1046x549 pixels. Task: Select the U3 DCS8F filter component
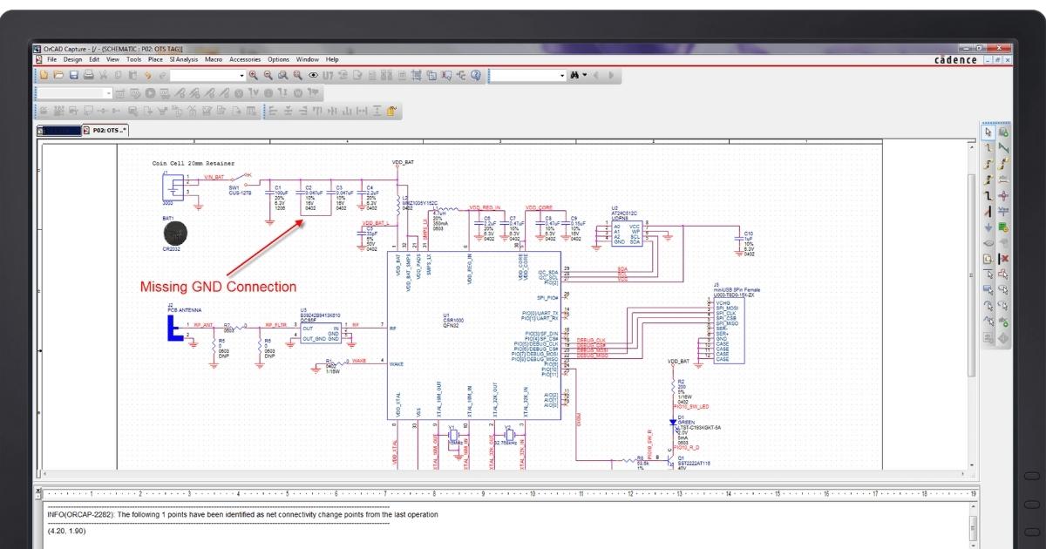coord(321,332)
